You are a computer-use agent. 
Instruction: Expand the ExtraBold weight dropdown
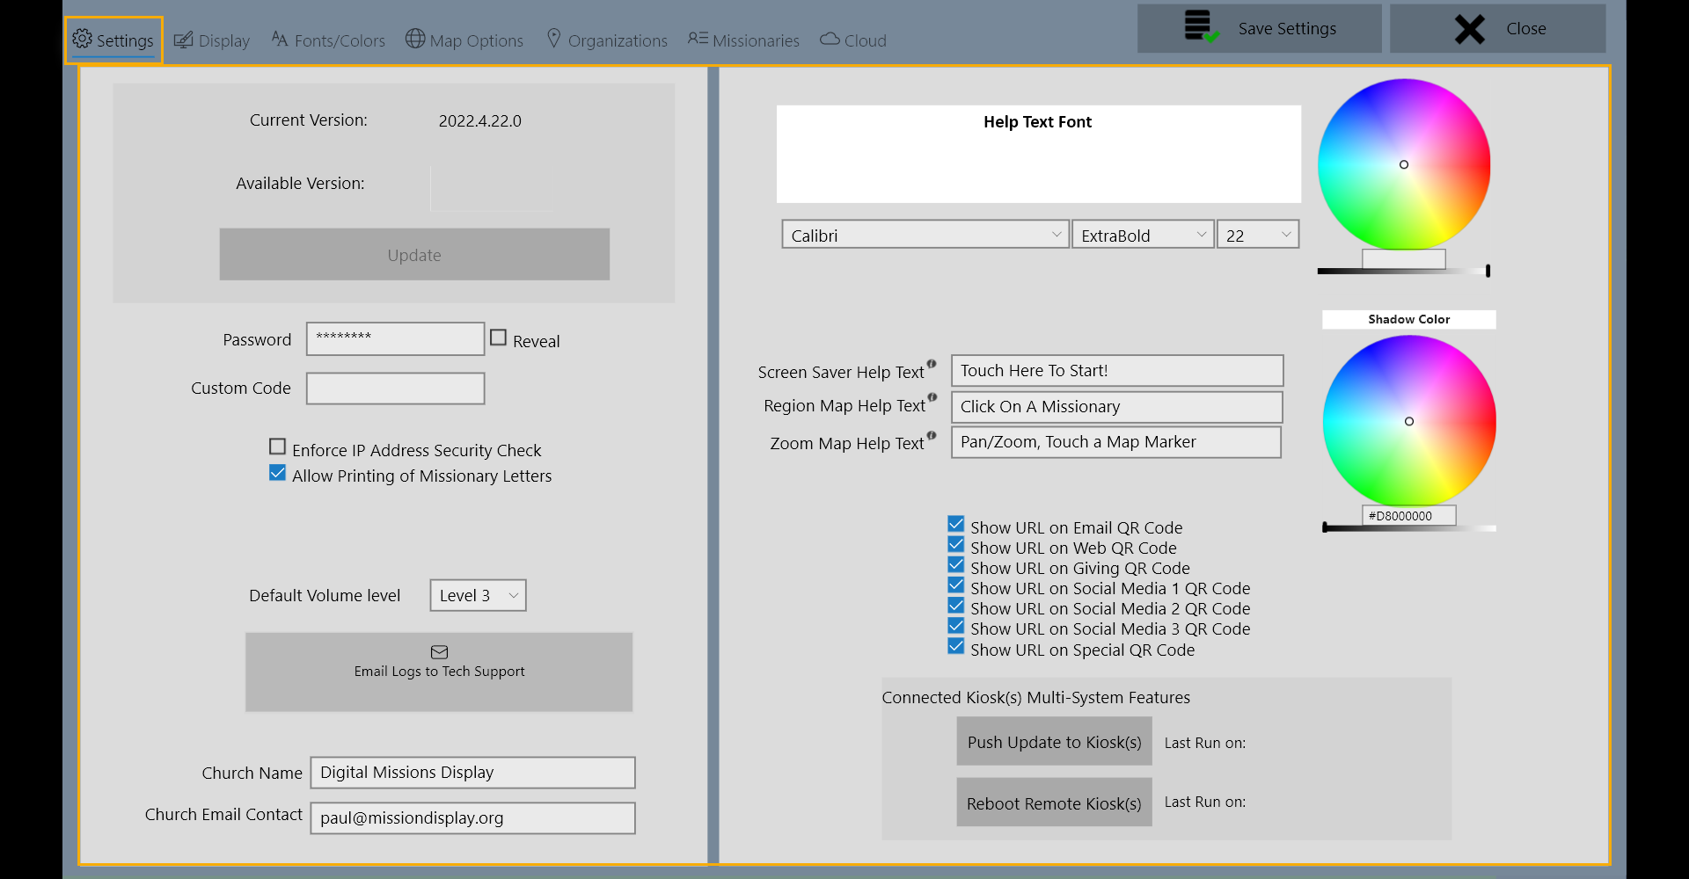click(x=1142, y=235)
